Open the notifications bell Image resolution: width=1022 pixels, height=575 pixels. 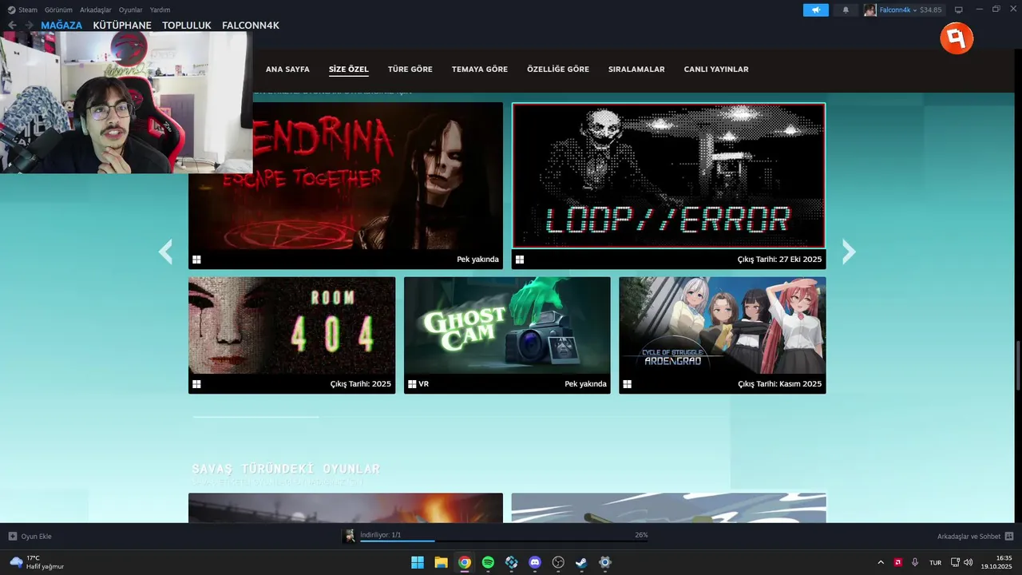846,10
